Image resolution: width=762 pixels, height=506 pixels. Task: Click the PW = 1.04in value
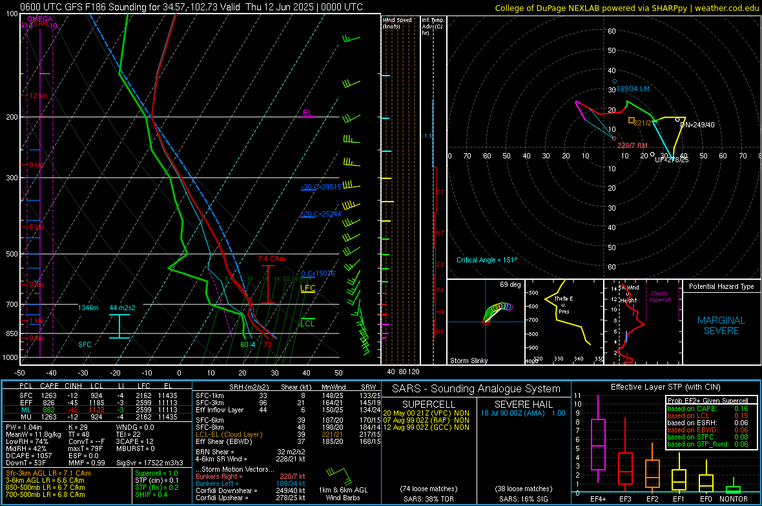point(24,427)
